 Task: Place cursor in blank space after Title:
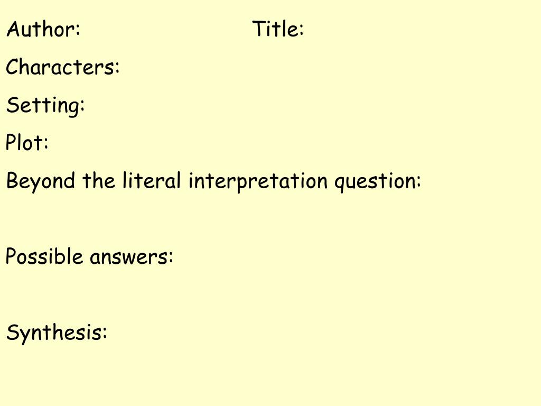(421, 29)
